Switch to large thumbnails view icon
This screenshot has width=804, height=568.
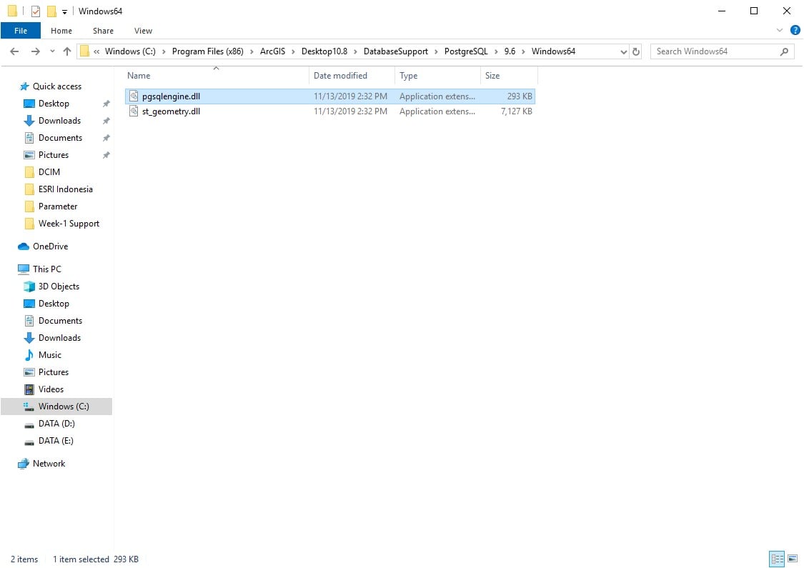click(x=793, y=558)
